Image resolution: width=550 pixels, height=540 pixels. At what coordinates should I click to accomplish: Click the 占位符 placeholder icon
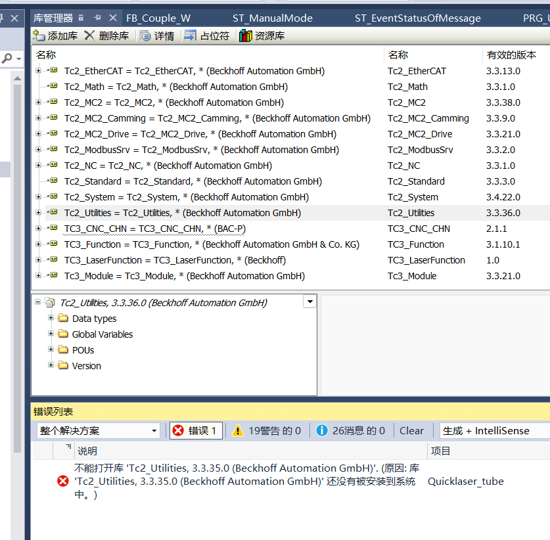pyautogui.click(x=190, y=35)
